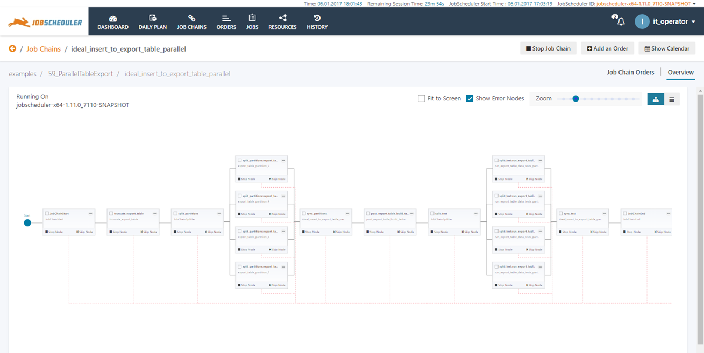Viewport: 704px width, 353px height.
Task: Click the Zoom slider handle
Action: 575,99
